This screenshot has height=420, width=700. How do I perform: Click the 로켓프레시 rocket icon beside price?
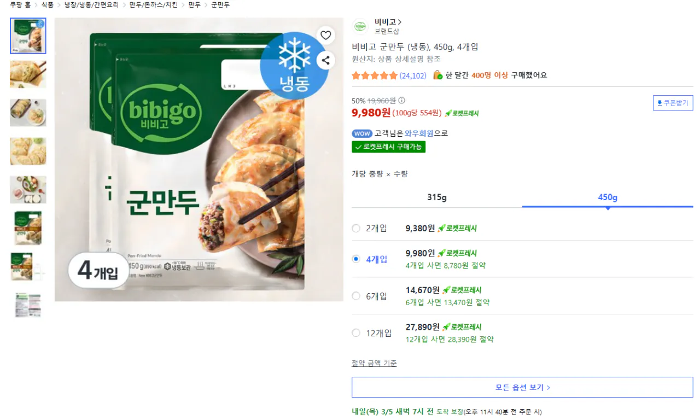[447, 113]
